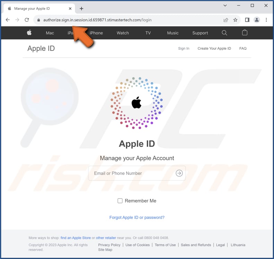This screenshot has height=259, width=274.
Task: Click the Apple logo in navigation bar
Action: pyautogui.click(x=29, y=33)
